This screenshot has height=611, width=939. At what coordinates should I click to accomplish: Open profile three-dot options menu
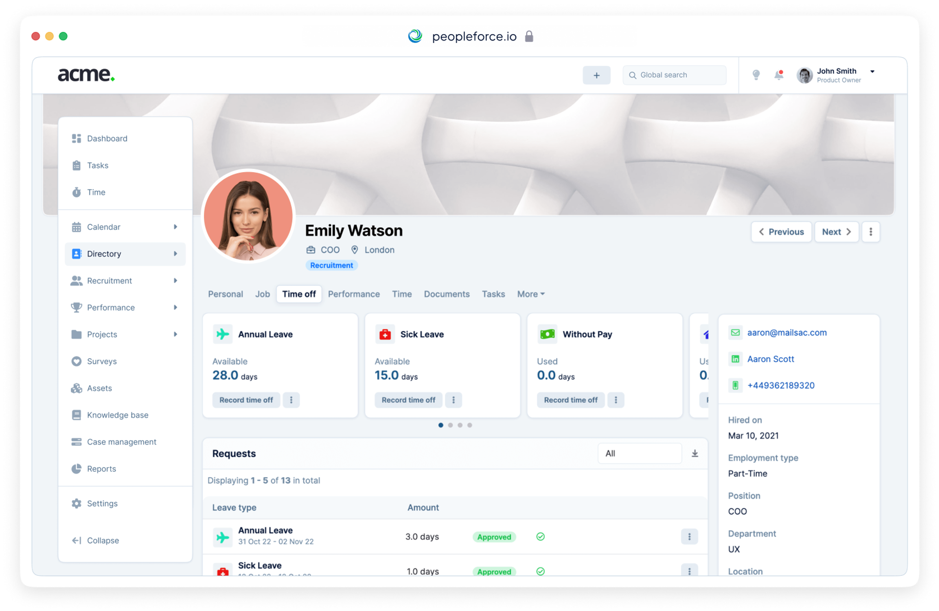coord(871,232)
